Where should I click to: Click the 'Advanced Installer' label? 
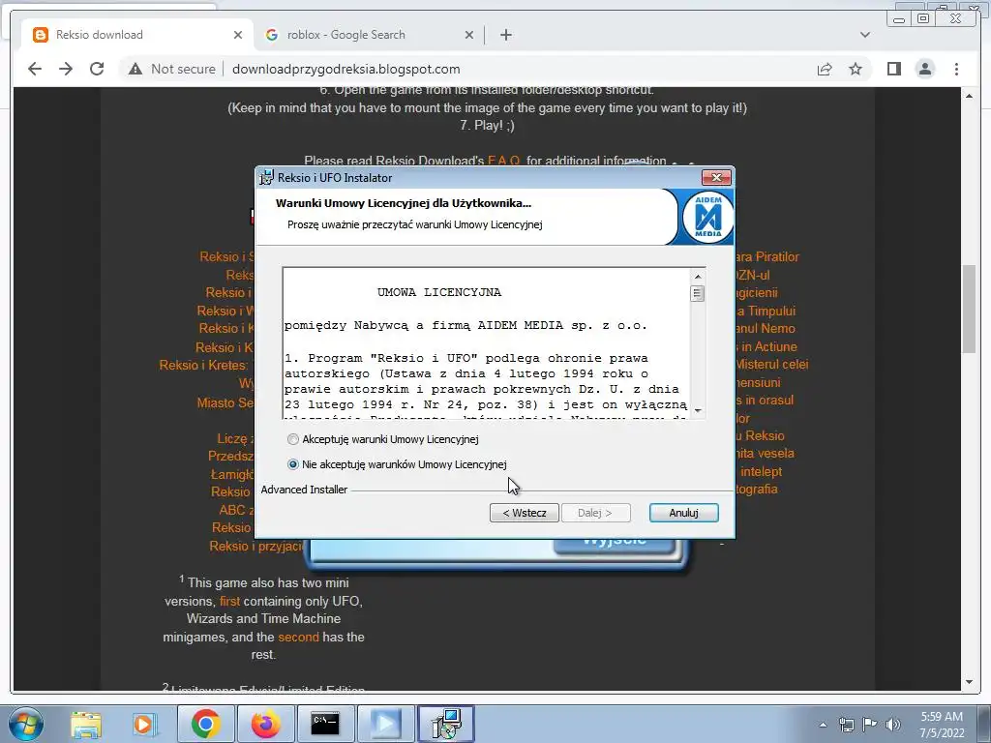click(x=304, y=490)
